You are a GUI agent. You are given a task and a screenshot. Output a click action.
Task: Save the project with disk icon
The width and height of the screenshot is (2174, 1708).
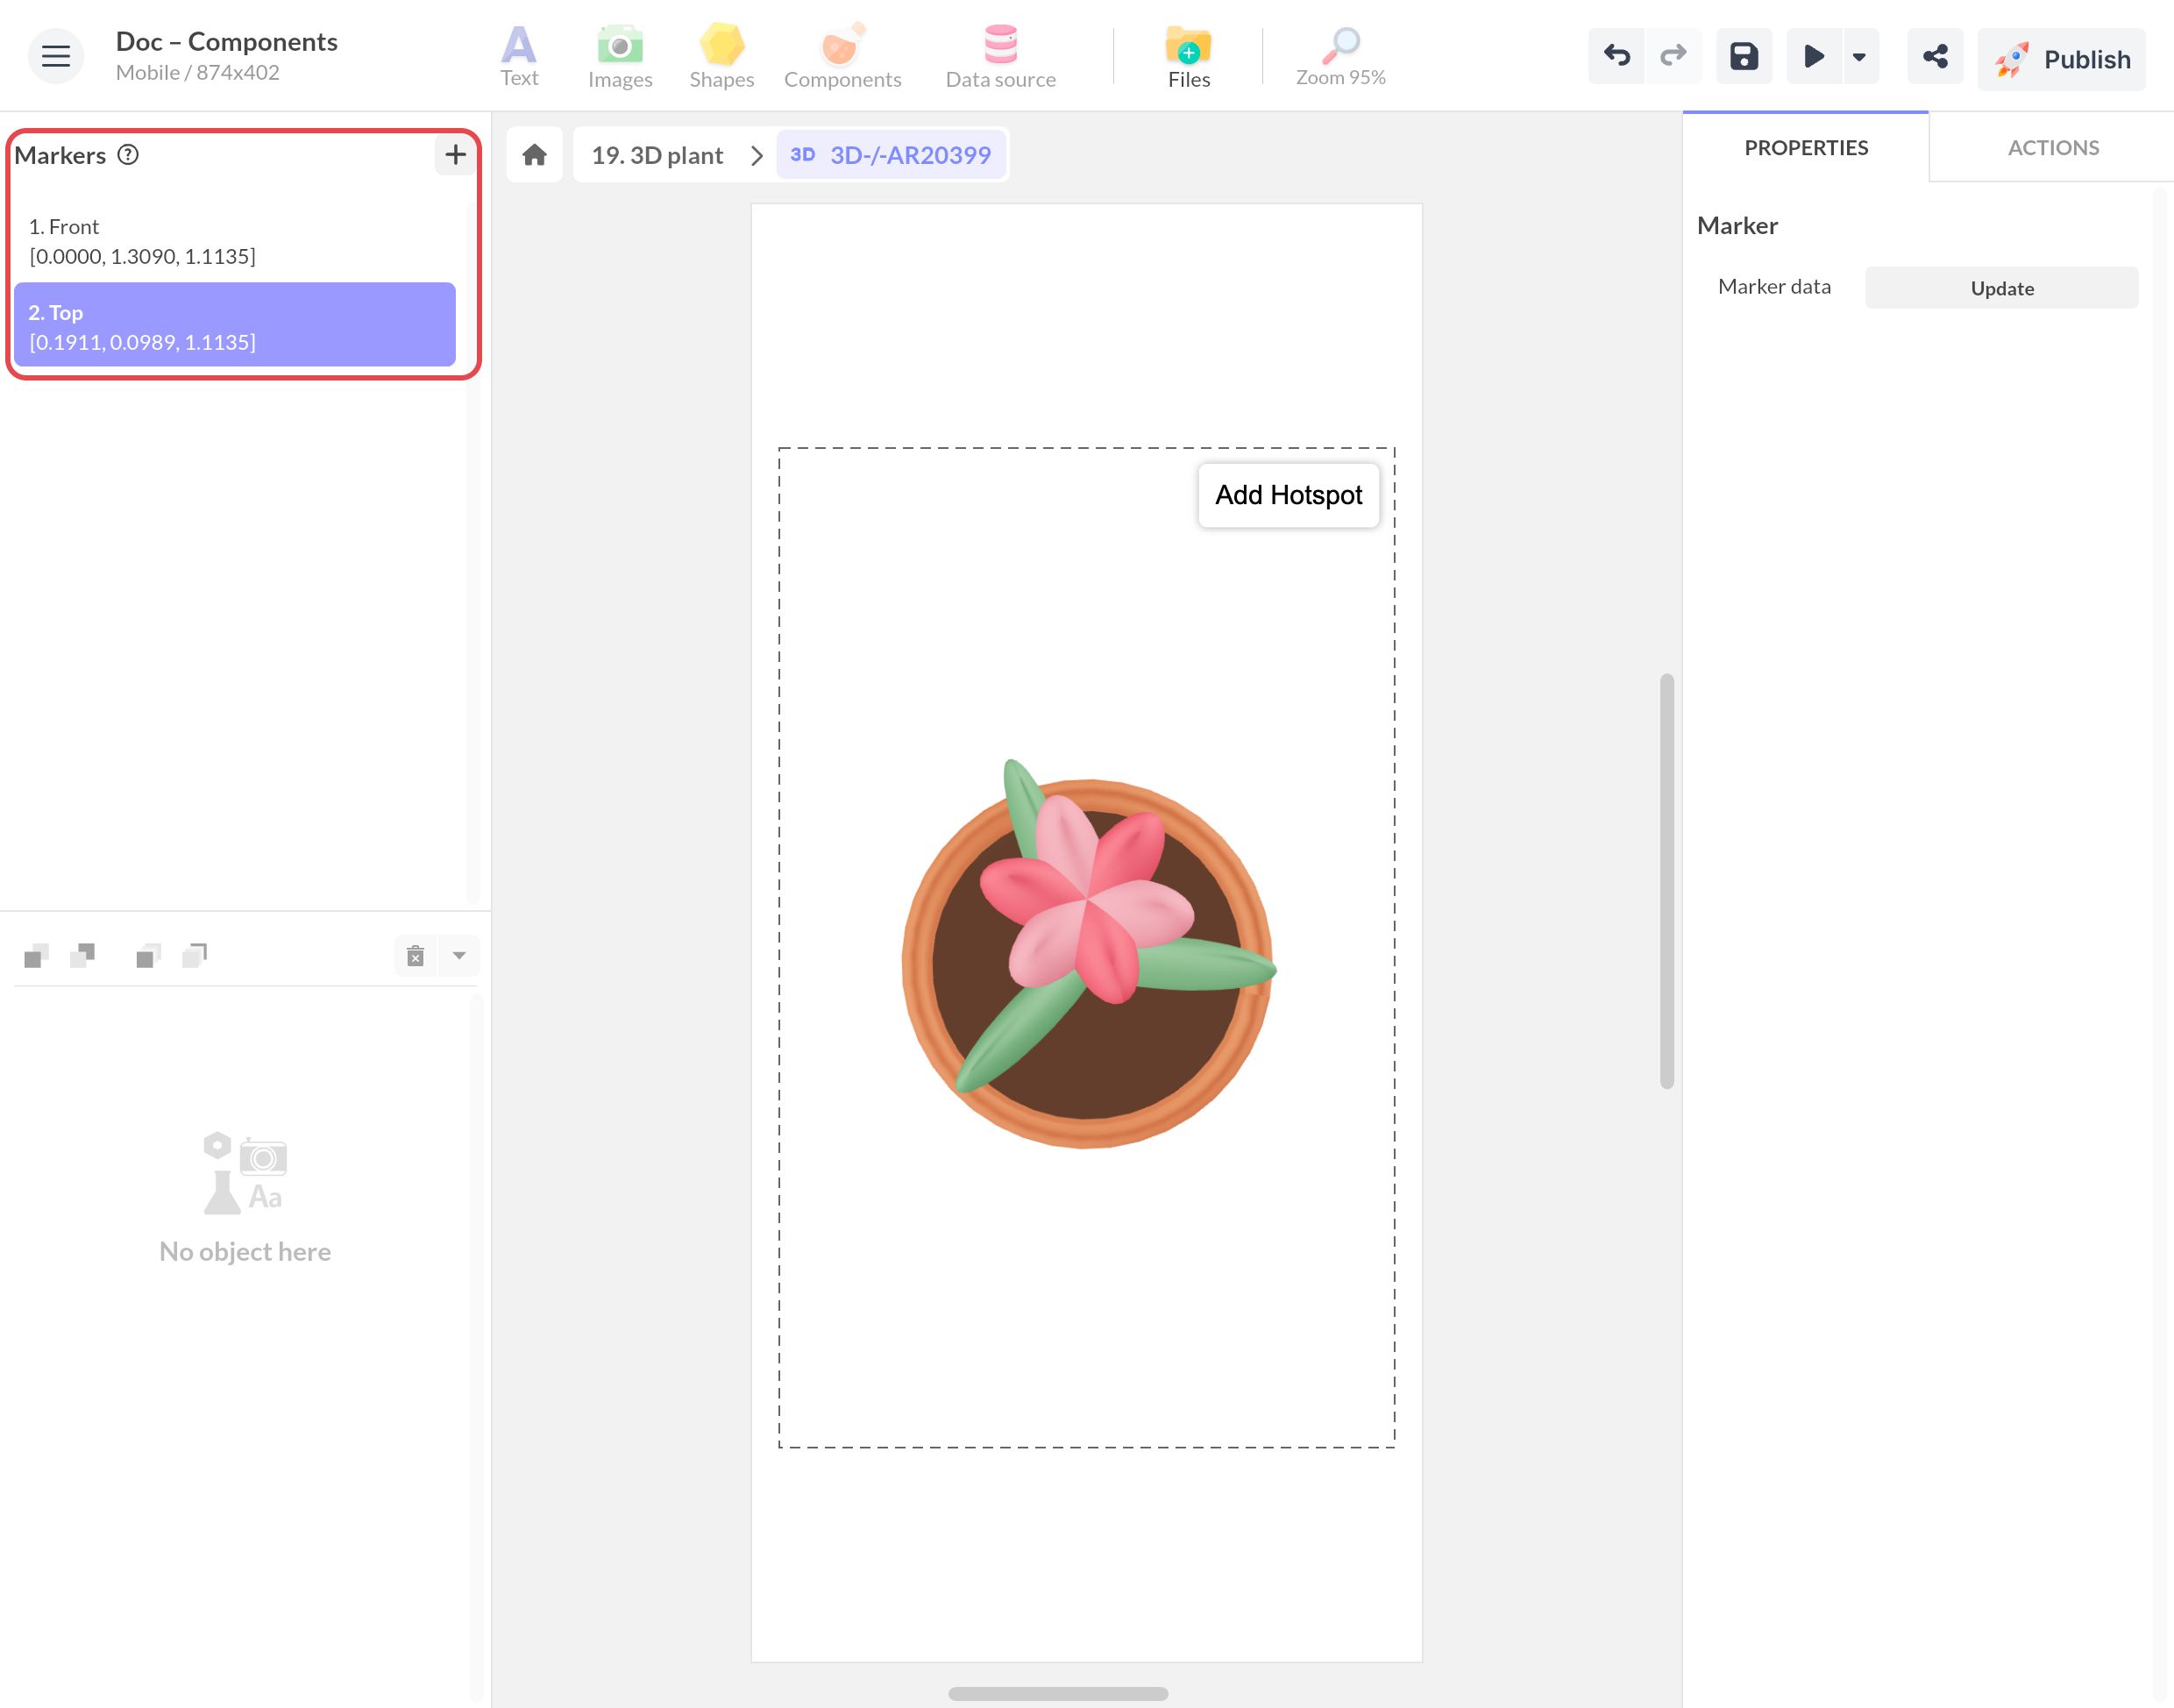[1744, 56]
